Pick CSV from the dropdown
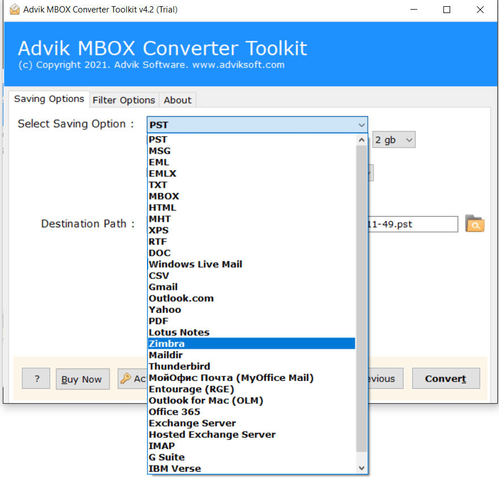499x478 pixels. [251, 276]
